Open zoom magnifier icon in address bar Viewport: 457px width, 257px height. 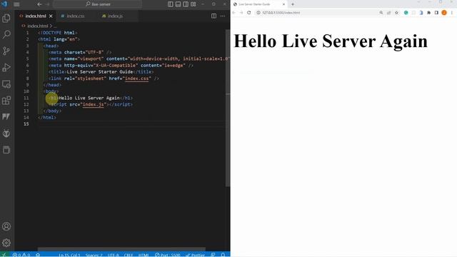381,13
